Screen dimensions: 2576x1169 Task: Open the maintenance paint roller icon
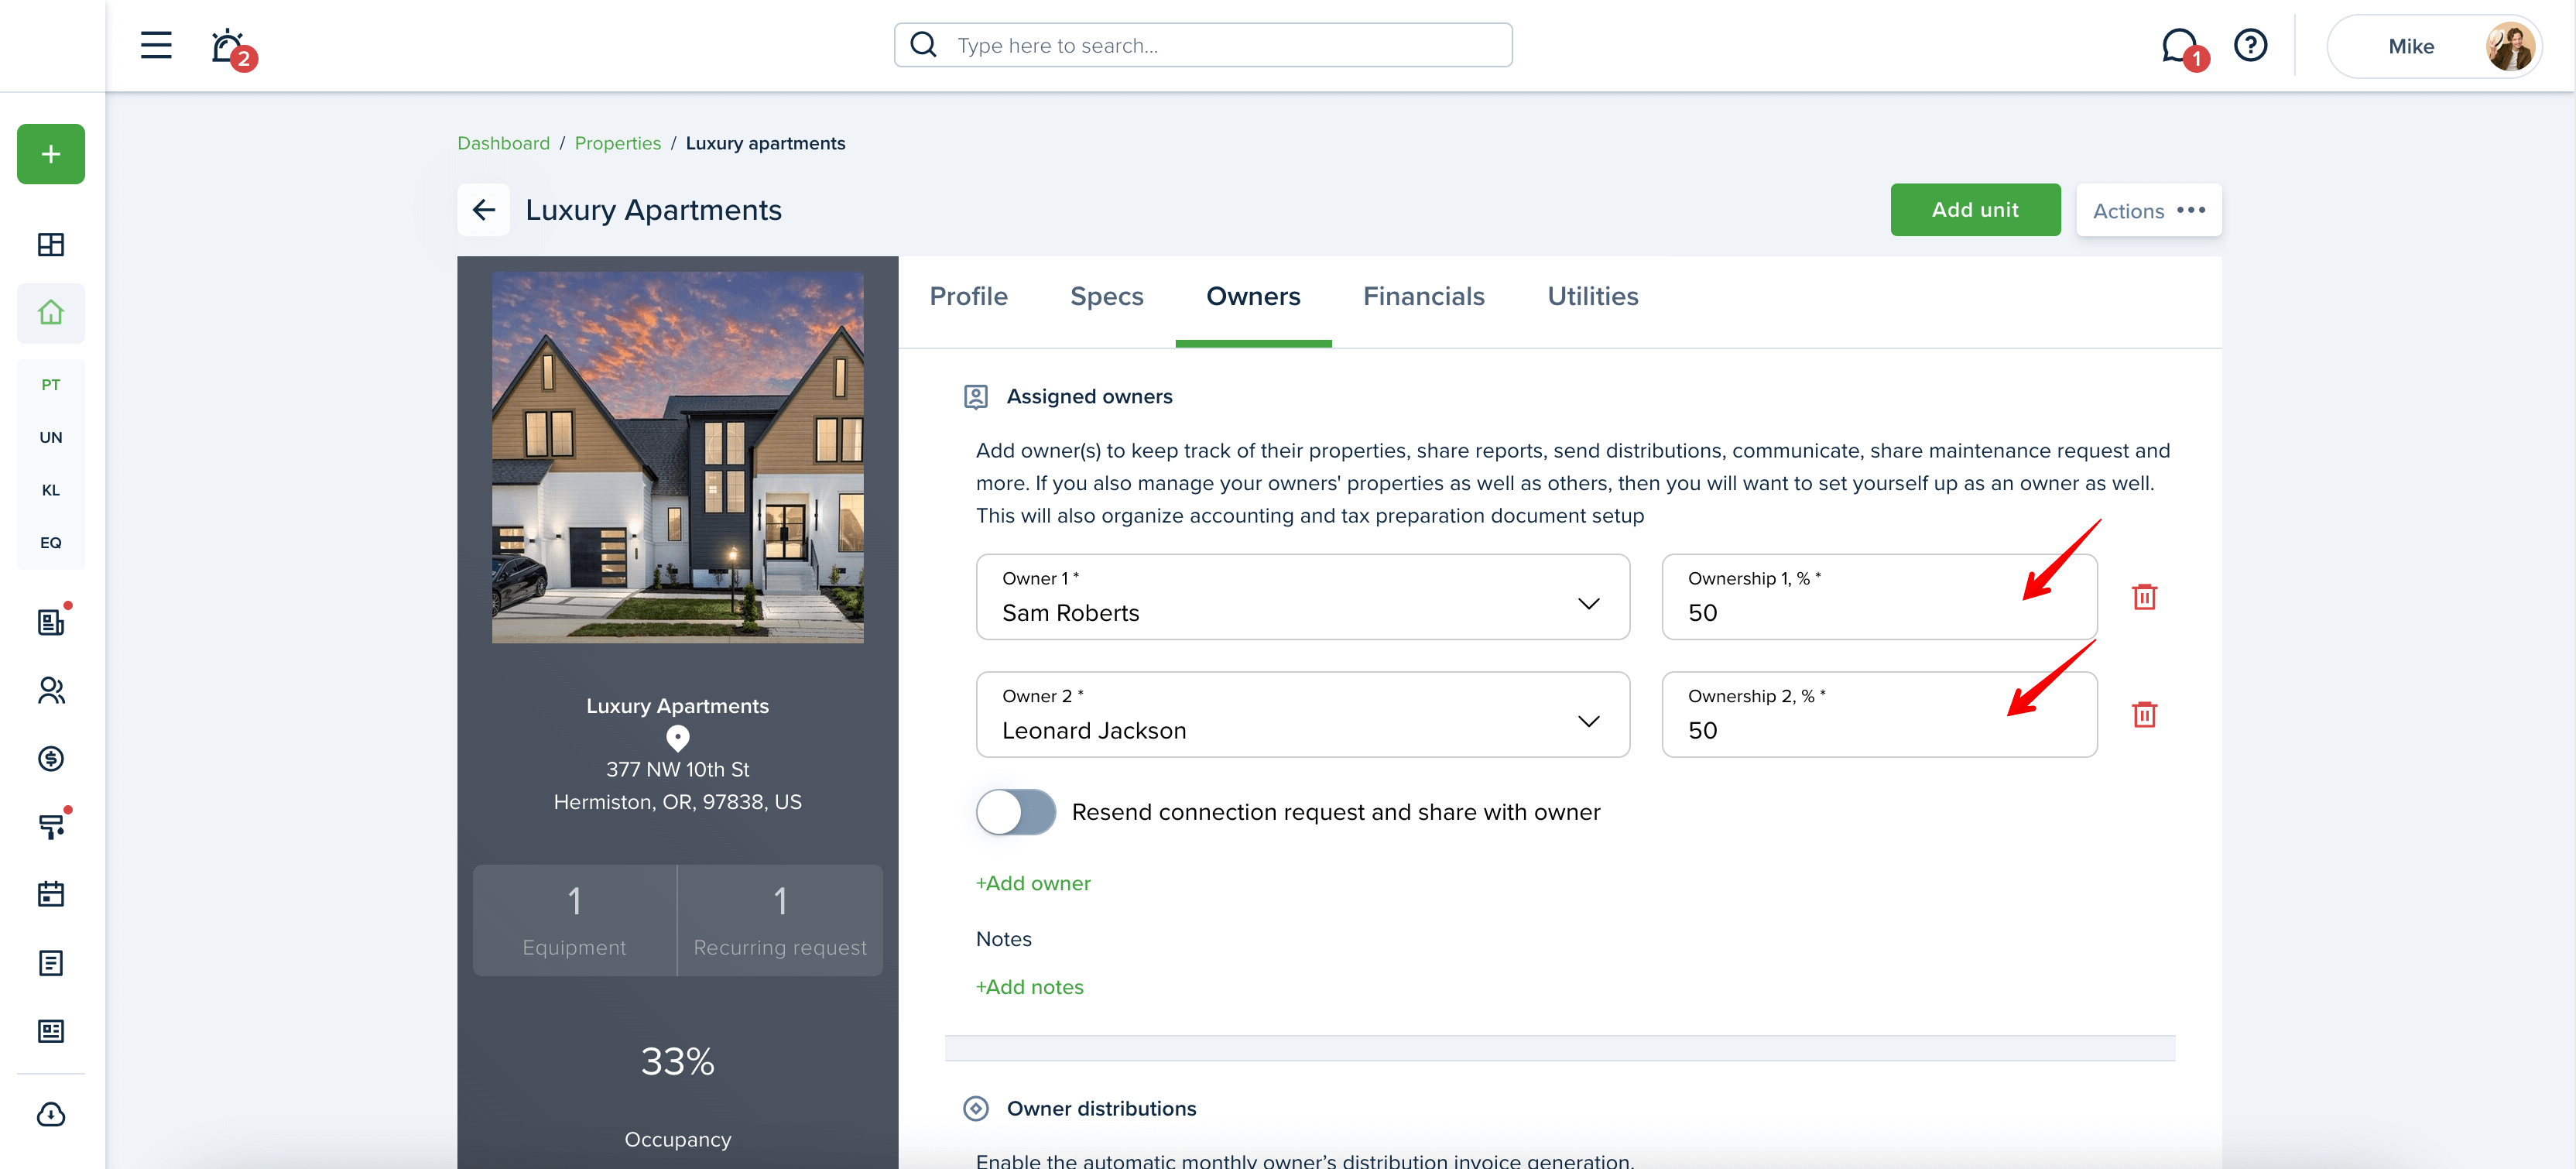[51, 826]
